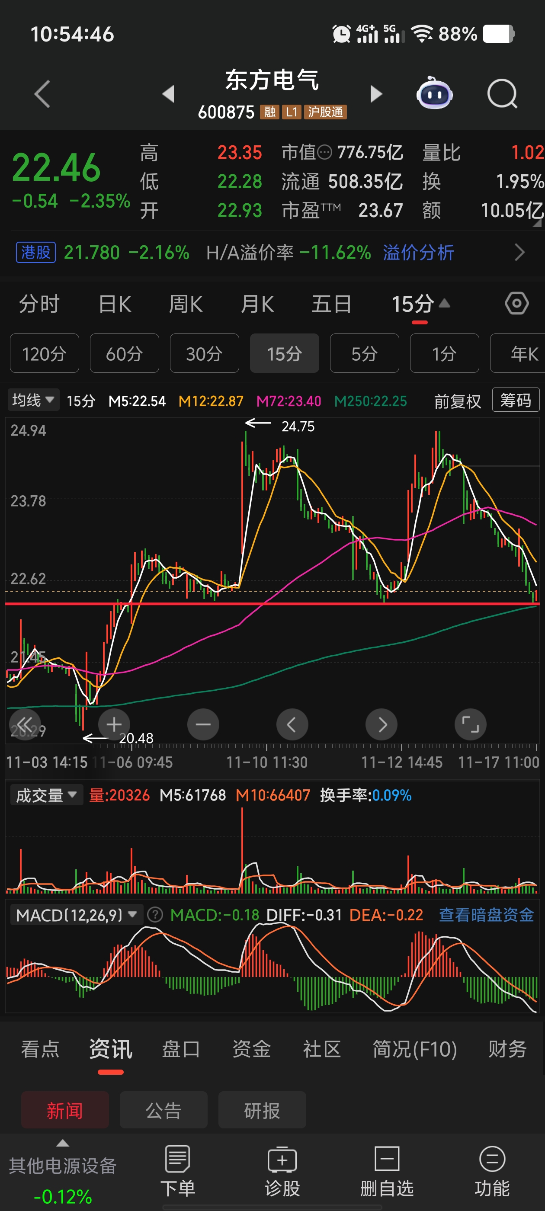Open 均线 indicator dropdown
545x1211 pixels.
tap(33, 400)
